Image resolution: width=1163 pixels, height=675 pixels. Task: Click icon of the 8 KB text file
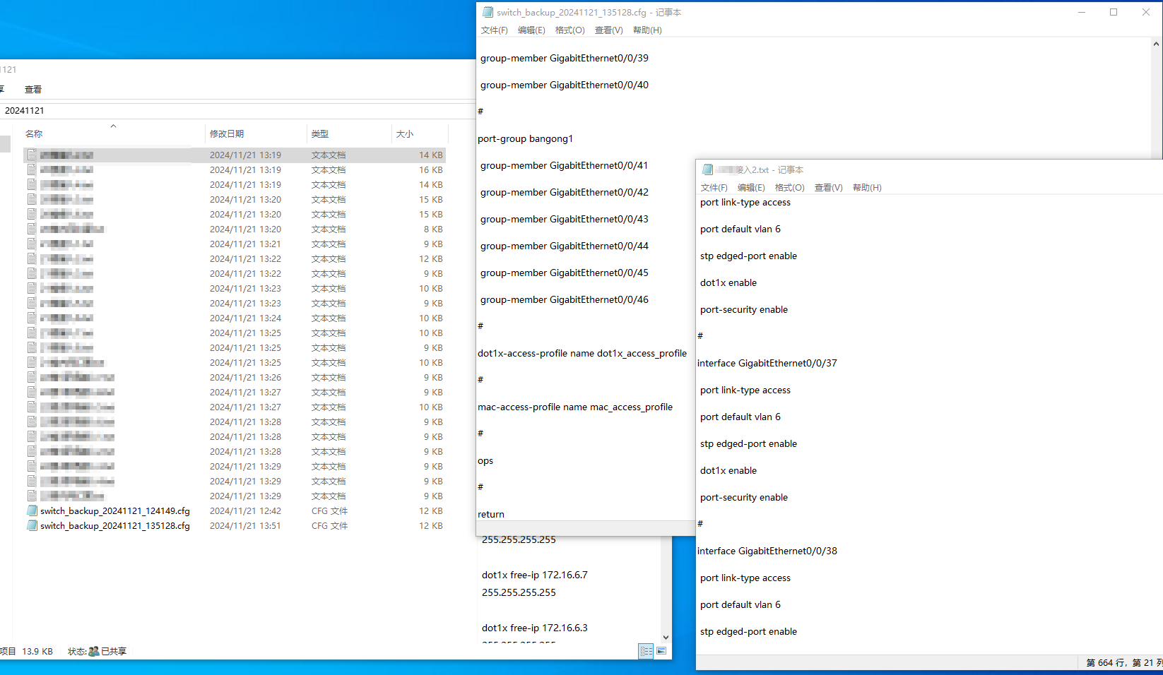(32, 229)
